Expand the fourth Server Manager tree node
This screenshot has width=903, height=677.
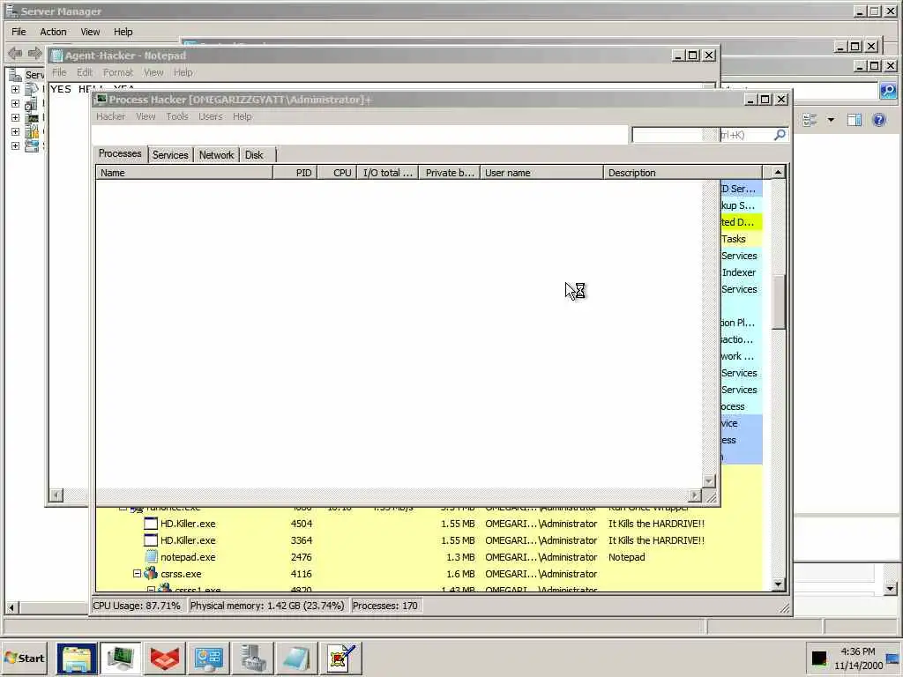pos(16,132)
